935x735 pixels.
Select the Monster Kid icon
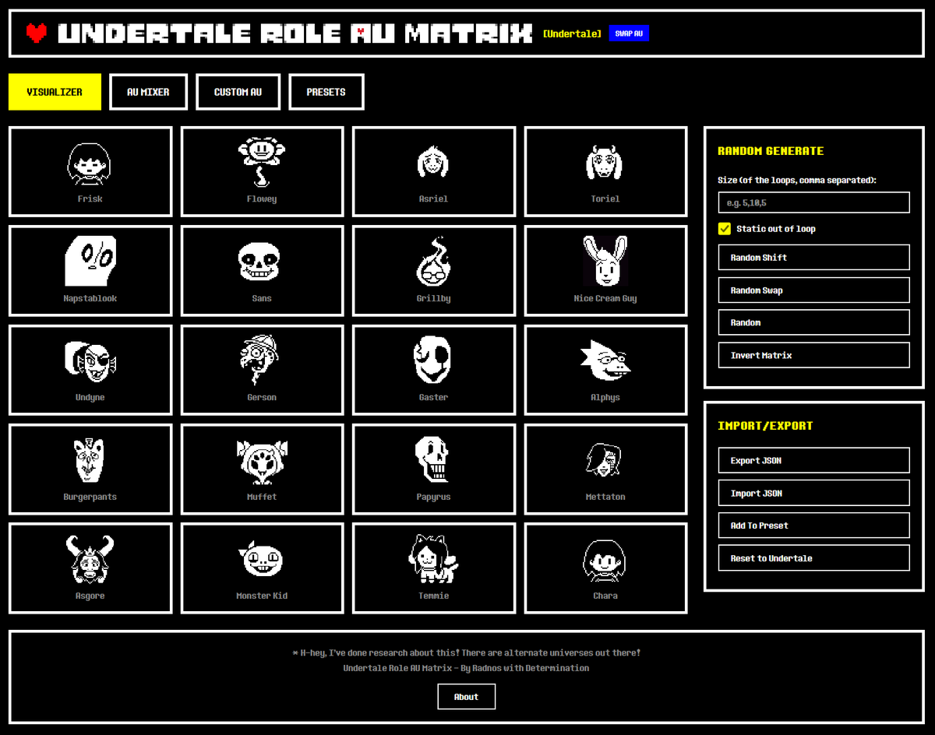point(262,560)
